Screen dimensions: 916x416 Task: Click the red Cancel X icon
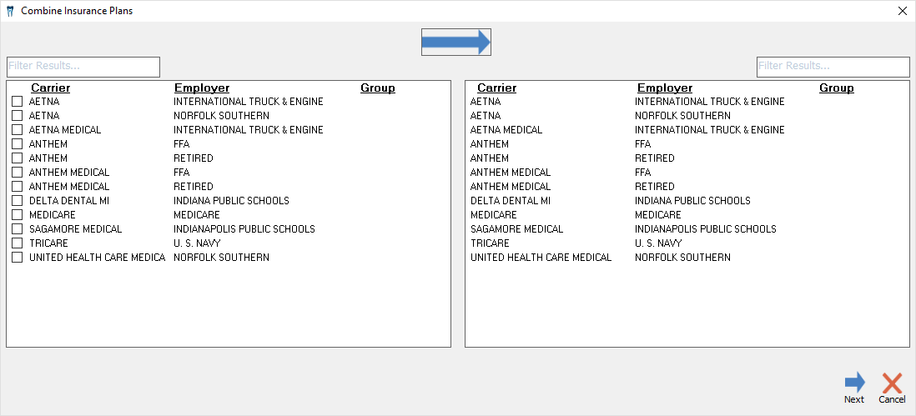click(892, 383)
